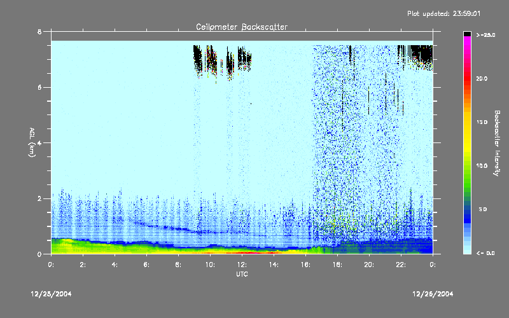This screenshot has height=318, width=509.
Task: Click the x-axis tick label '2:'
Action: [x=83, y=265]
